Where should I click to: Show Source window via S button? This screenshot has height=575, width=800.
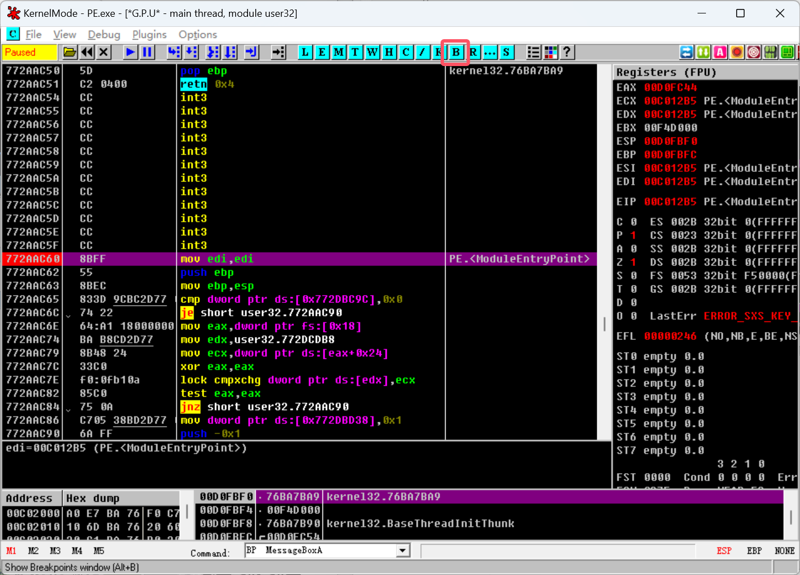tap(507, 52)
